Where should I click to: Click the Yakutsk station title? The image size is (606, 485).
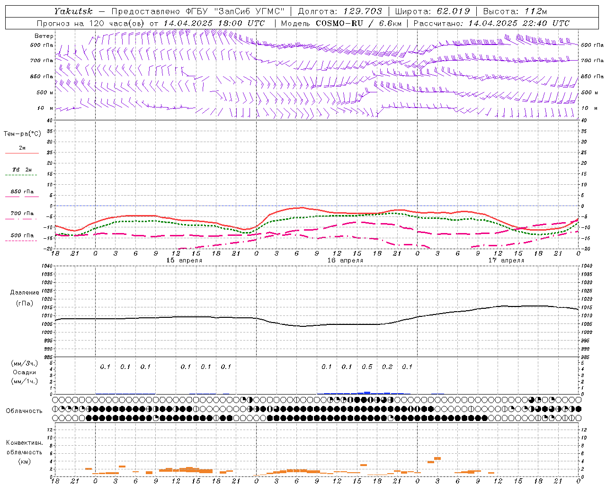point(73,11)
